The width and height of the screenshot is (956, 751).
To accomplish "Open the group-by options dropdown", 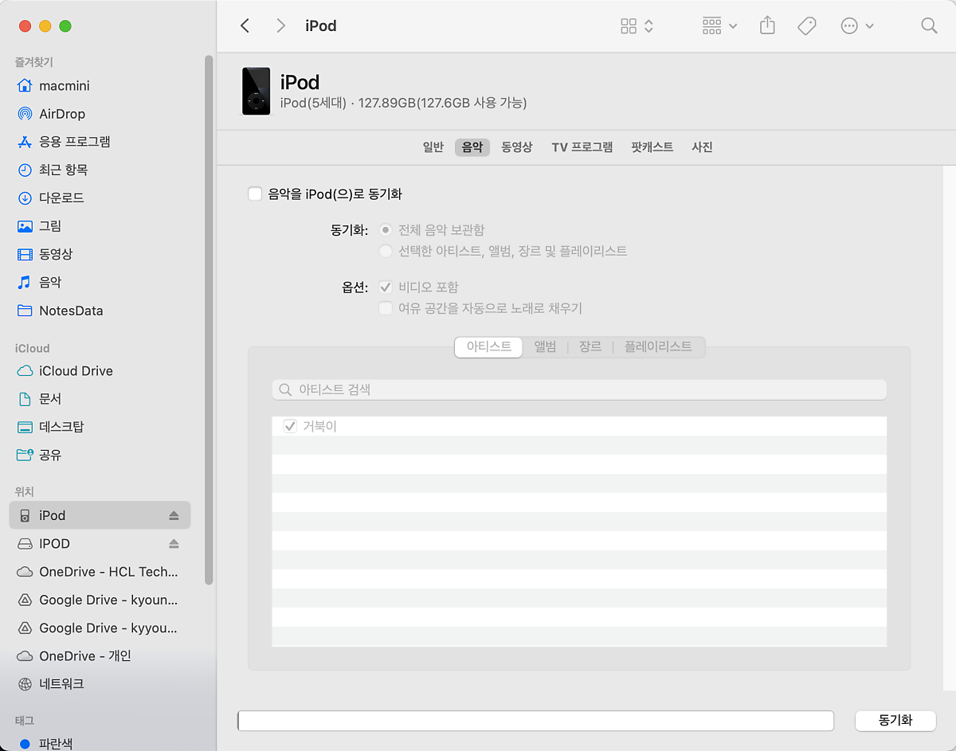I will click(719, 25).
